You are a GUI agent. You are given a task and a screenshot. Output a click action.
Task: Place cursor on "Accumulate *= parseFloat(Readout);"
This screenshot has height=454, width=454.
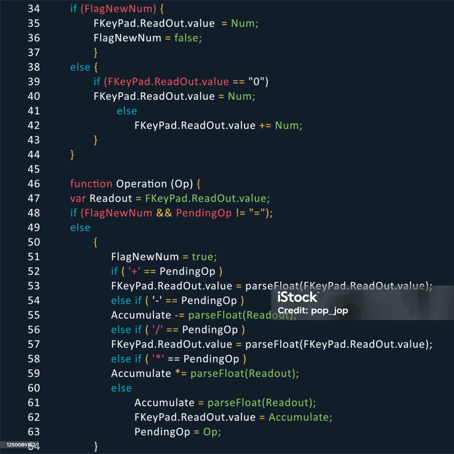point(205,373)
